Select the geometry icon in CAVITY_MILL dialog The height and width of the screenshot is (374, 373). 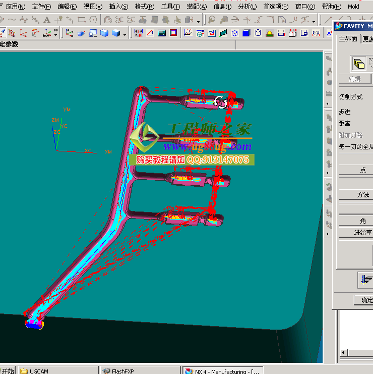[359, 64]
